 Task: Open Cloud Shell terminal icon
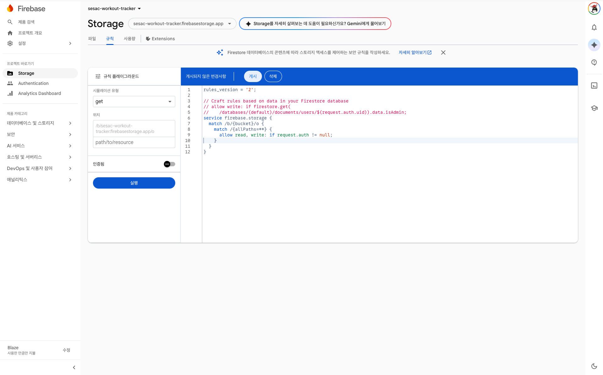(594, 85)
